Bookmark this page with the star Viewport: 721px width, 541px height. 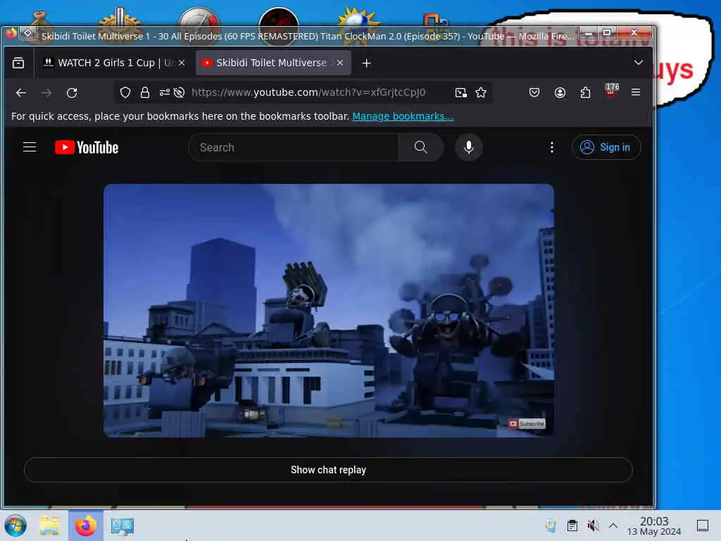pyautogui.click(x=481, y=92)
